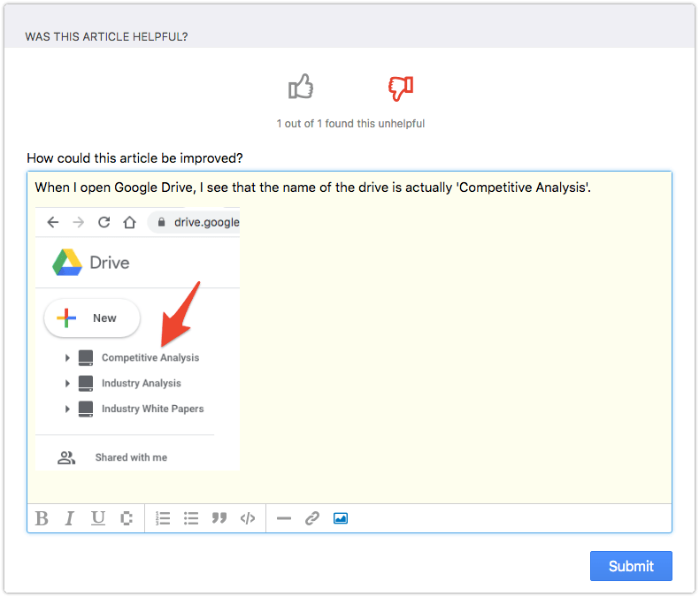This screenshot has height=597, width=699.
Task: Insert a code block
Action: click(x=248, y=518)
